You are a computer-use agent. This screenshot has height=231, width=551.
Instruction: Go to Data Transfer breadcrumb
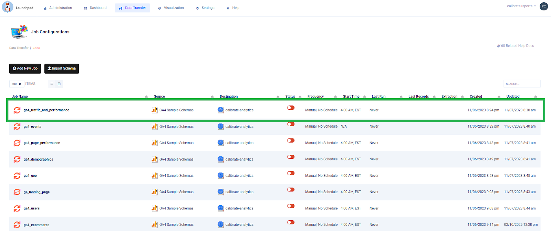pos(19,48)
